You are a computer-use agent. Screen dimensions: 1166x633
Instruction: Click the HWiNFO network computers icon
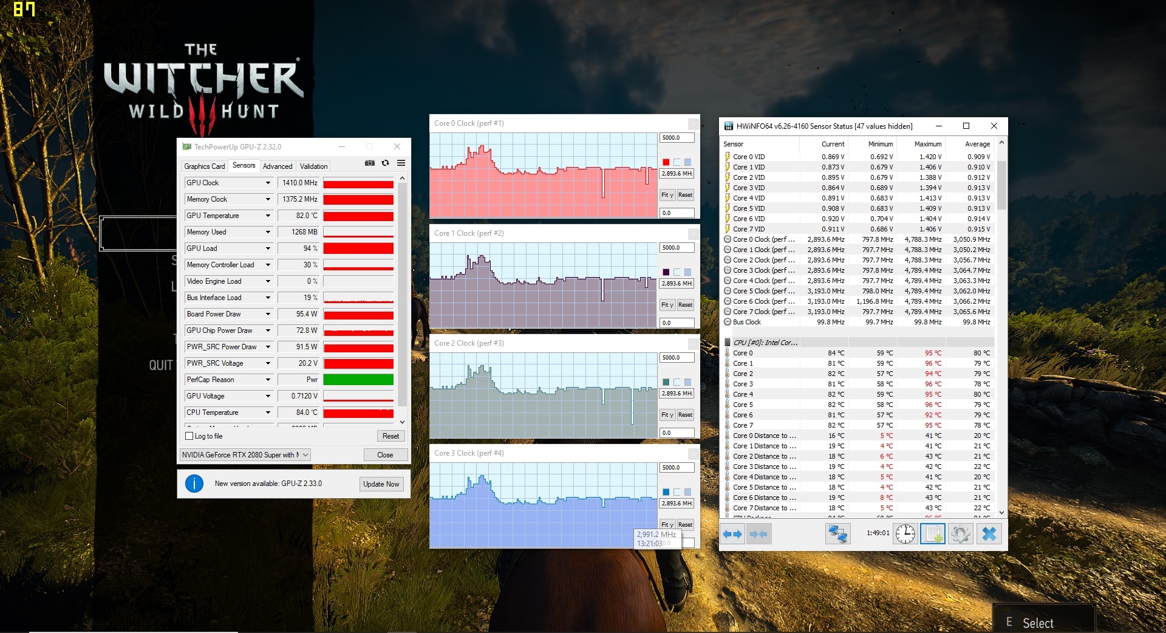[x=837, y=534]
